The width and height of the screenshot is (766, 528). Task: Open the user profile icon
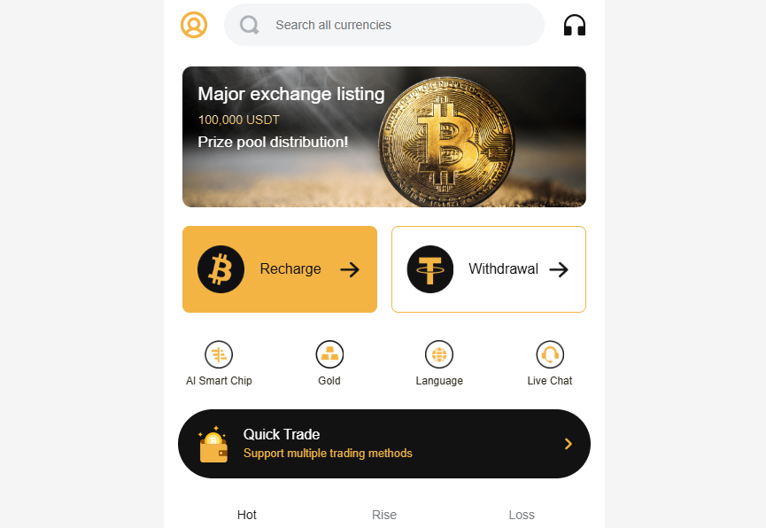click(x=194, y=25)
